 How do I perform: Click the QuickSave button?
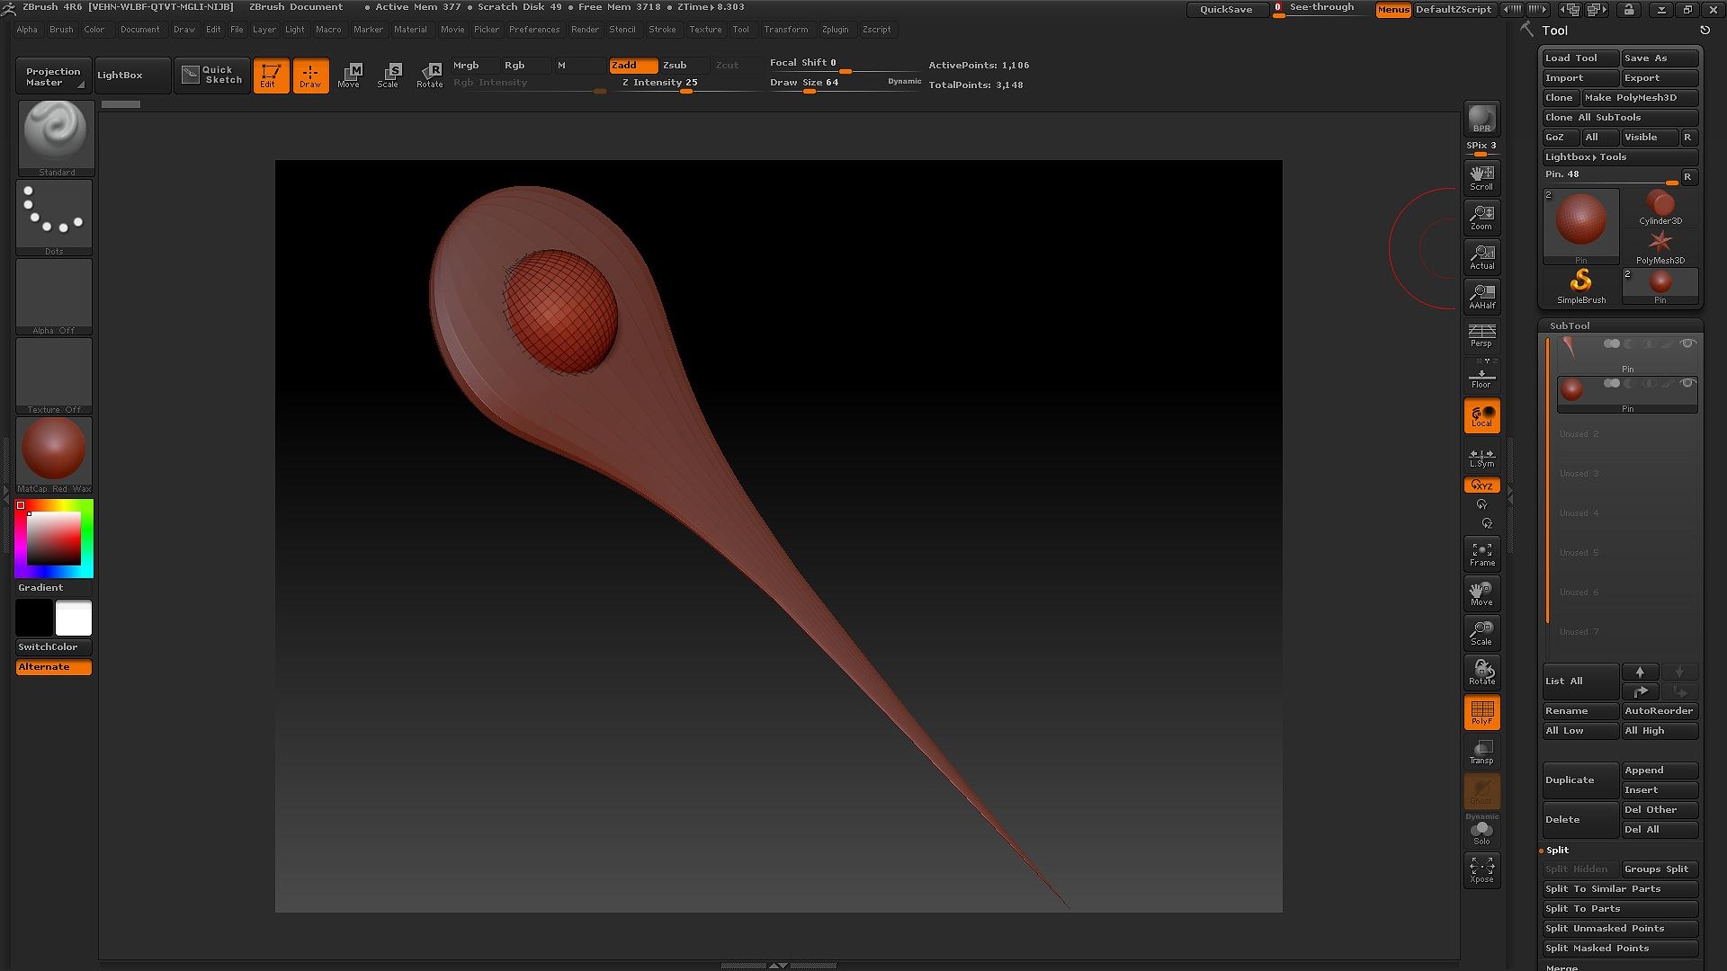tap(1226, 9)
